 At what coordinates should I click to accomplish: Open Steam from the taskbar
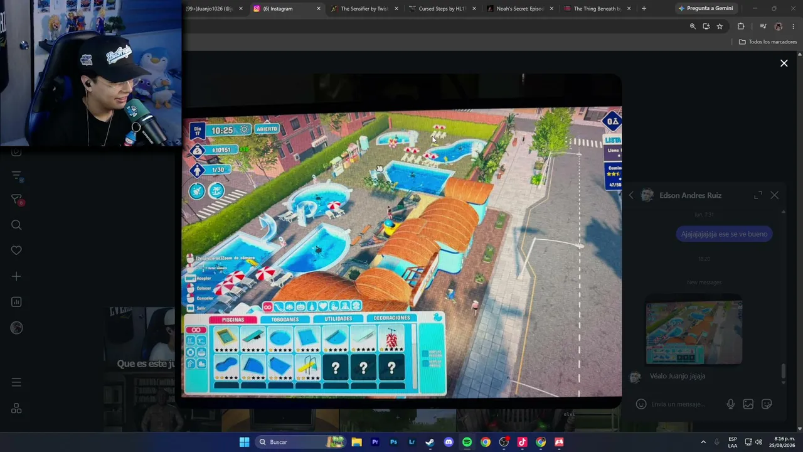(430, 442)
